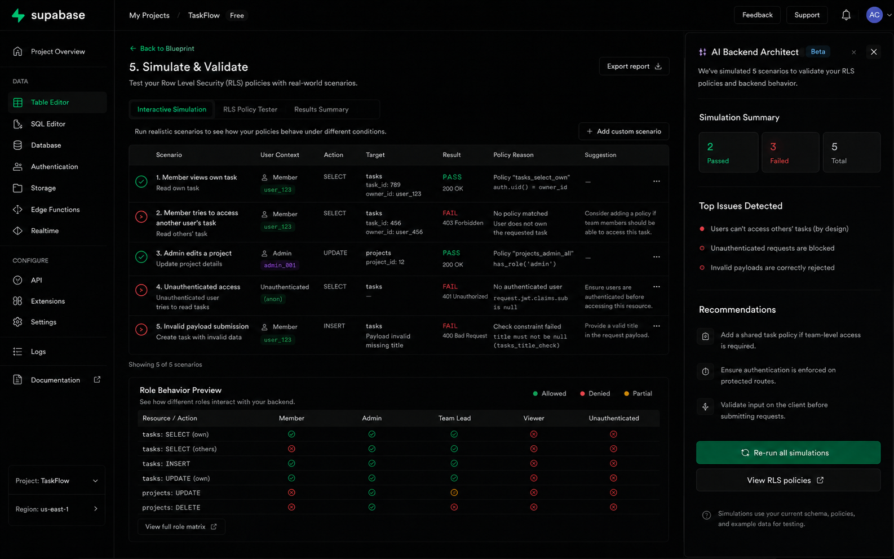Click Export report button
Image resolution: width=894 pixels, height=559 pixels.
point(634,66)
